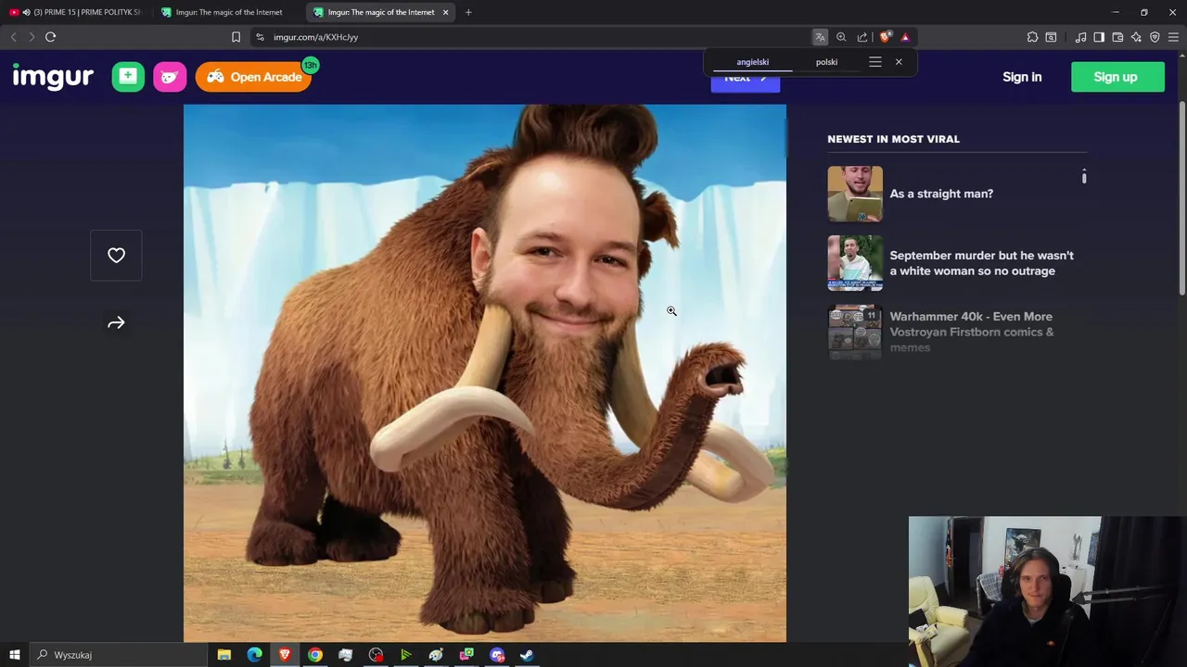The width and height of the screenshot is (1187, 667).
Task: Open the Extensions puzzle icon
Action: click(x=1032, y=37)
